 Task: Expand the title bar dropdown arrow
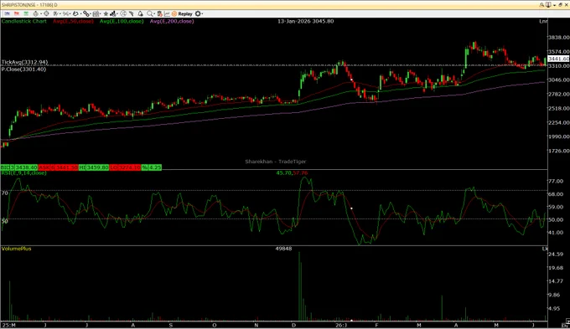[554, 5]
